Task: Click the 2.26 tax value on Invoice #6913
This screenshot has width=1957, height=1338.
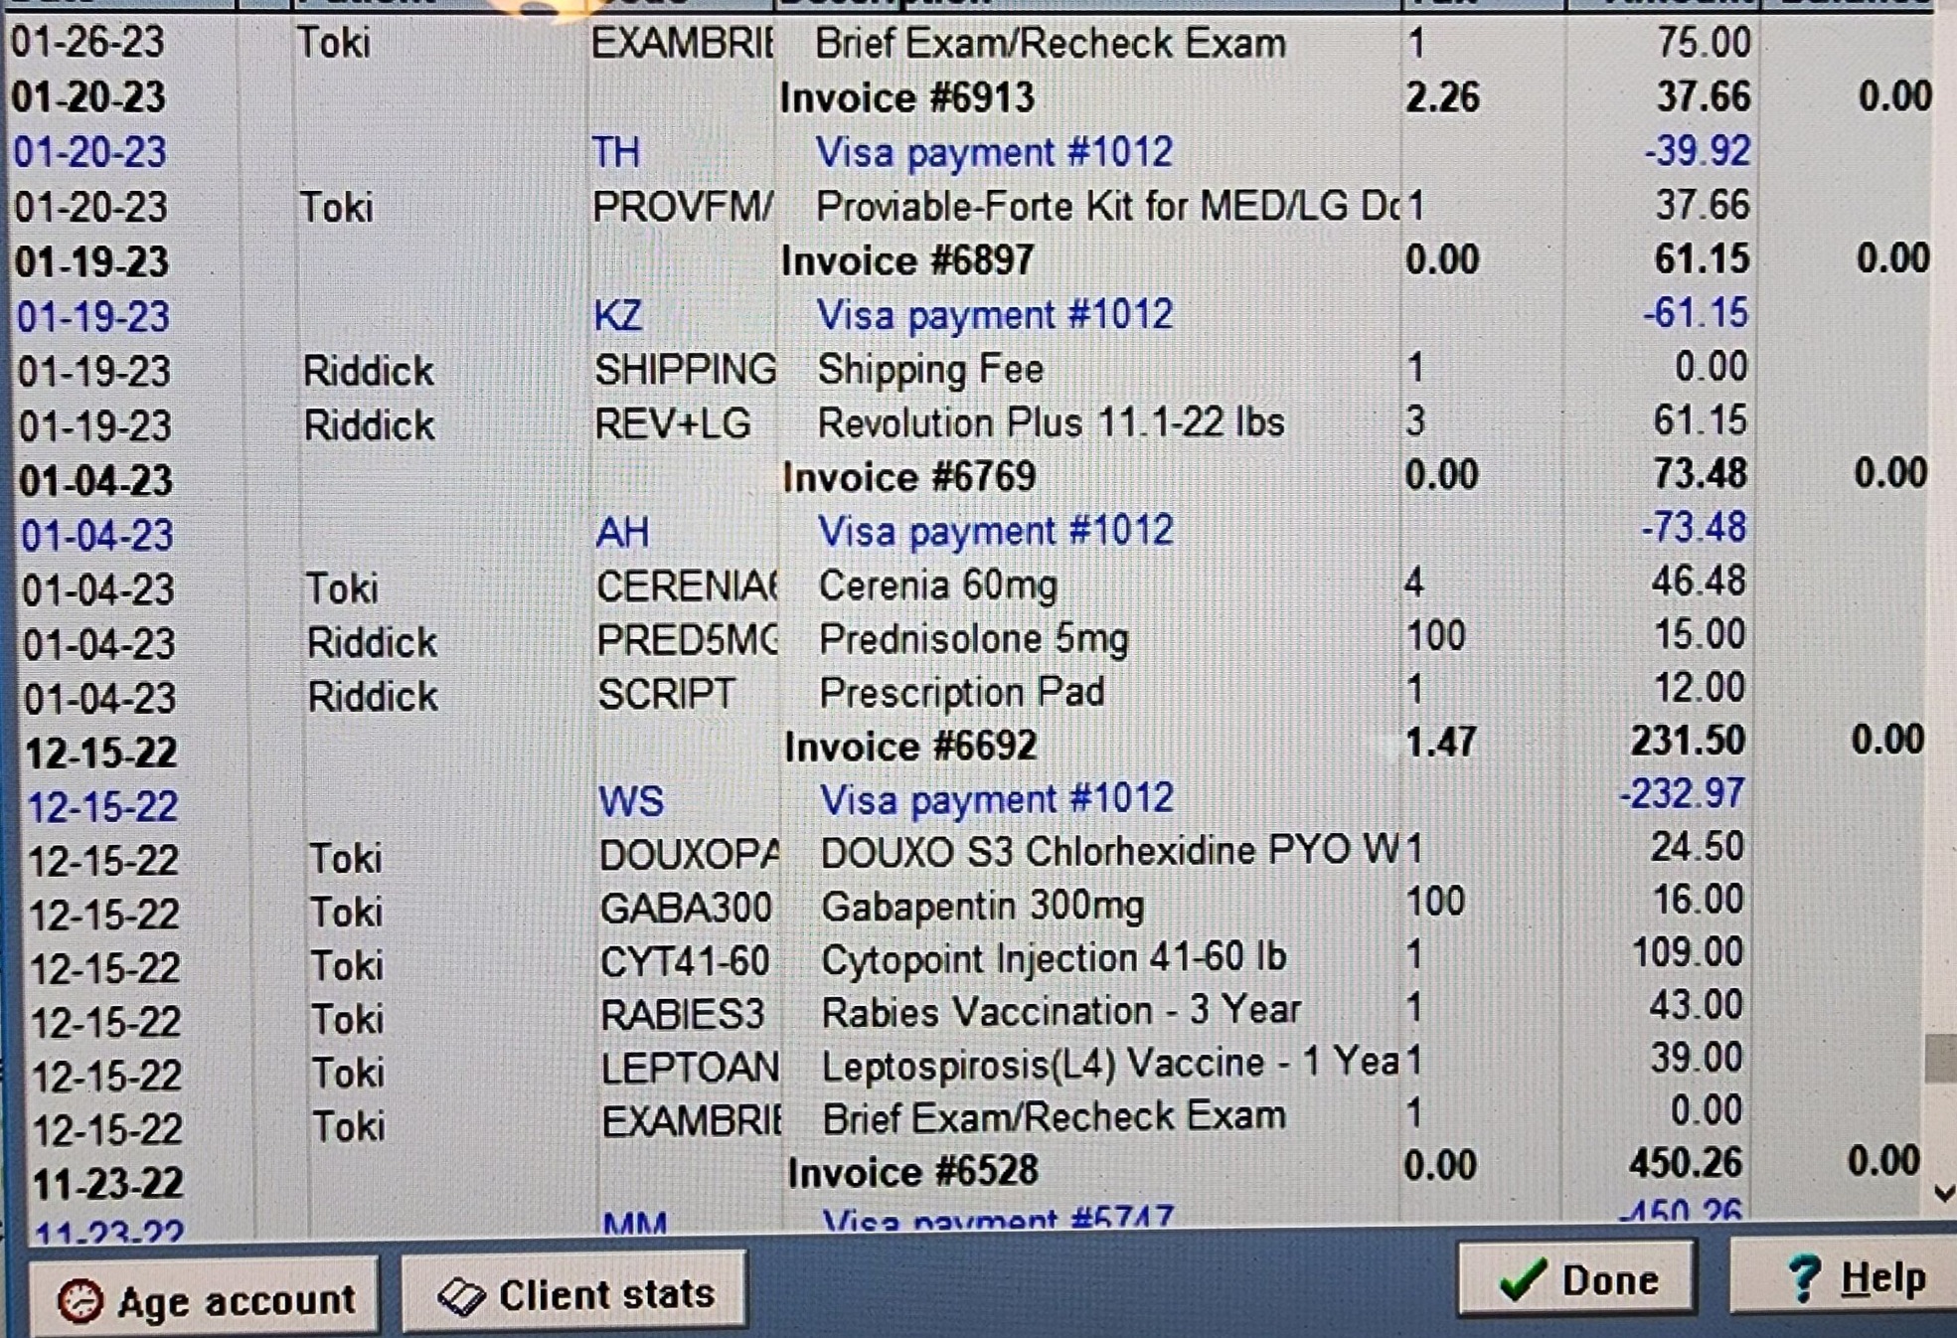Action: (1442, 97)
